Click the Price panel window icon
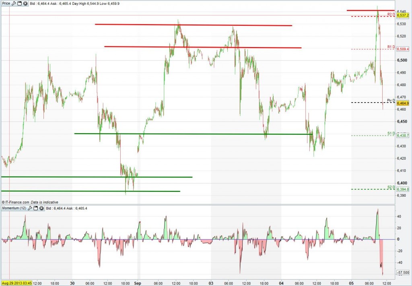 (x=19, y=4)
